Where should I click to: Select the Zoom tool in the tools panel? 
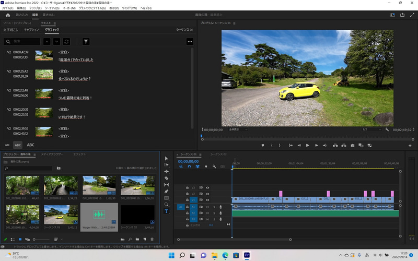(x=167, y=205)
